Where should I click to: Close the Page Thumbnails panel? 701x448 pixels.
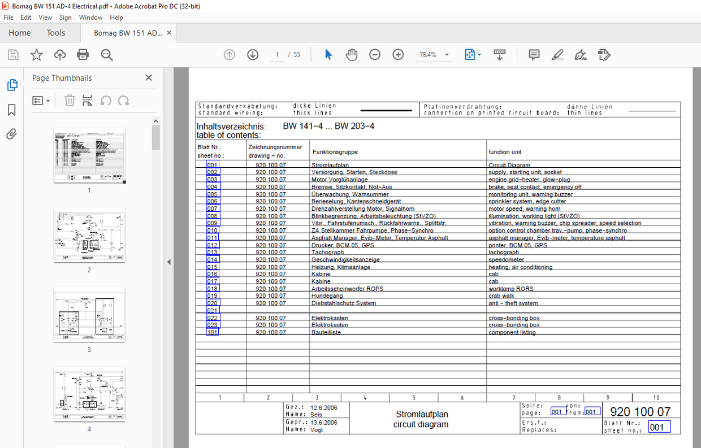pos(149,78)
